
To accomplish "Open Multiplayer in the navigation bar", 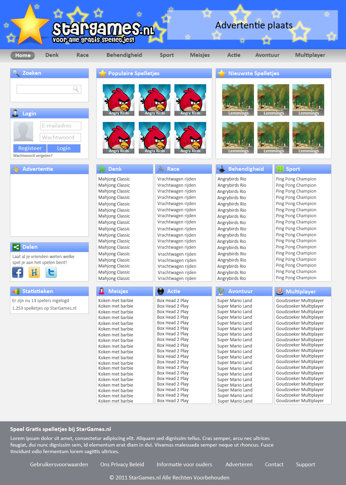I will click(x=310, y=55).
